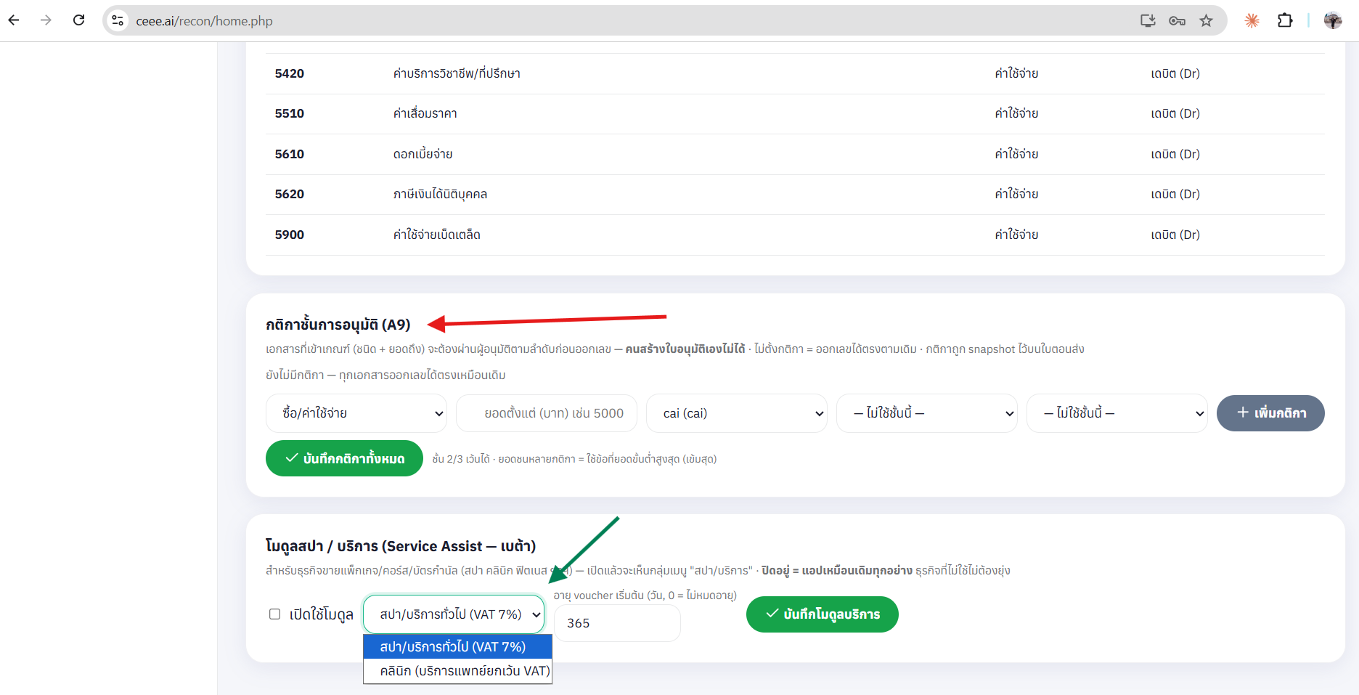Enable the เปิดใช้โมดูล checkbox
Screen dimensions: 1359x695
(274, 614)
